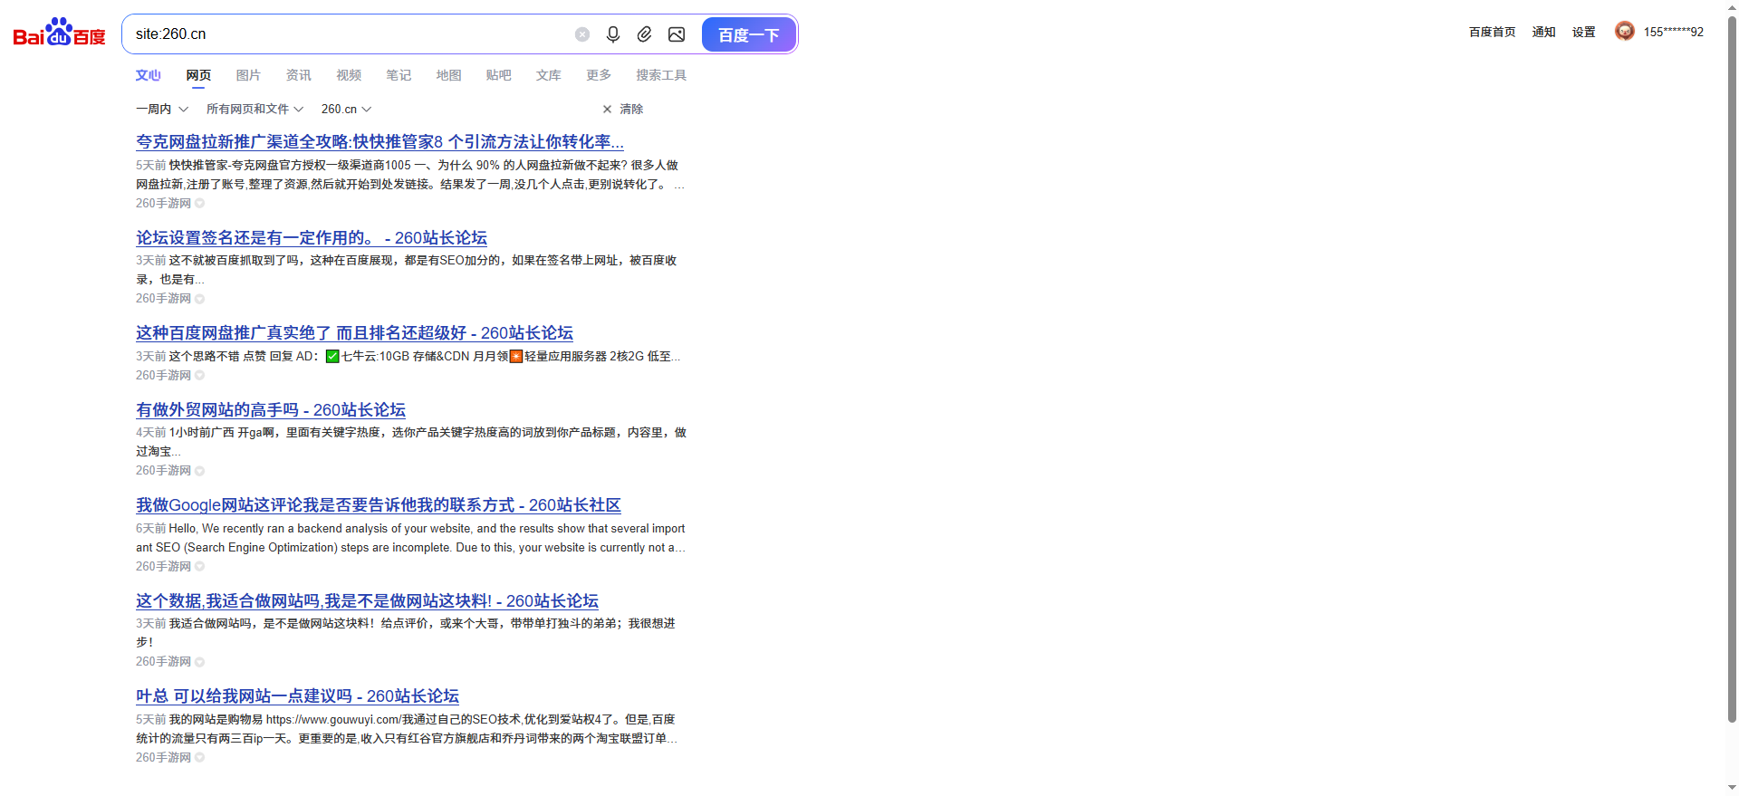Switch to the 图片 tab

pos(248,75)
